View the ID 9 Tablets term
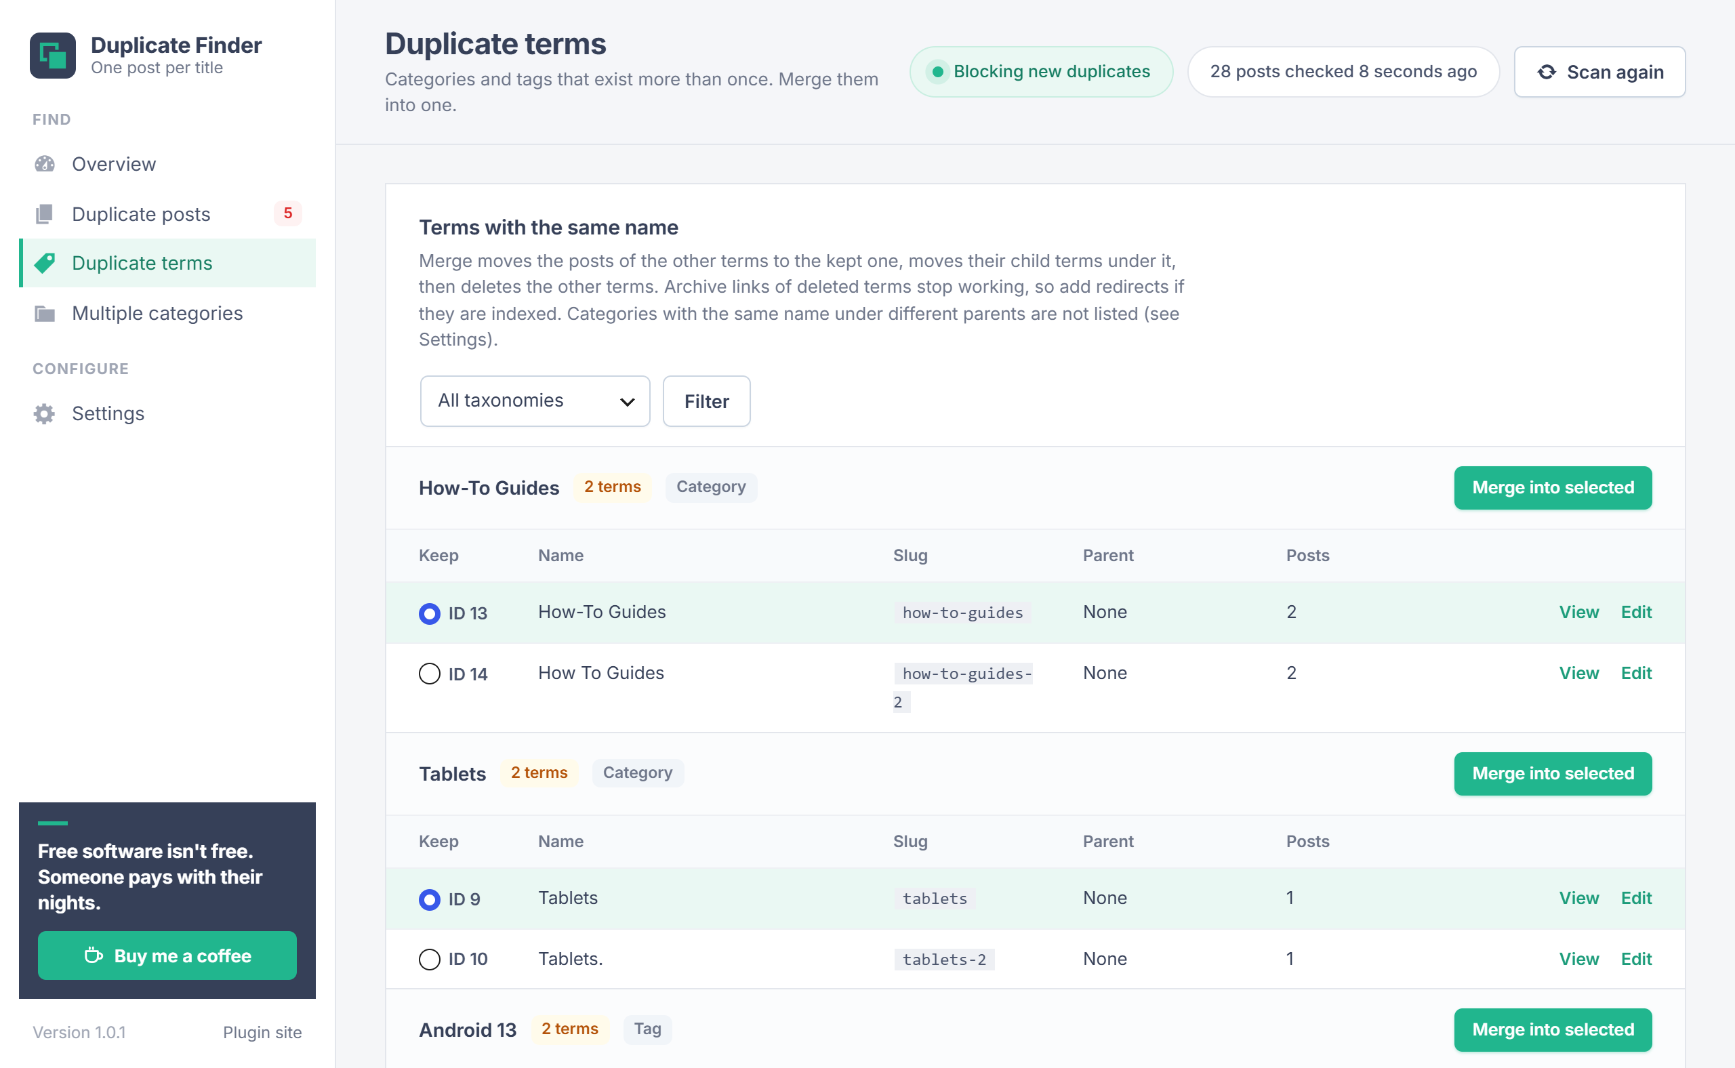This screenshot has width=1735, height=1068. (x=1579, y=898)
